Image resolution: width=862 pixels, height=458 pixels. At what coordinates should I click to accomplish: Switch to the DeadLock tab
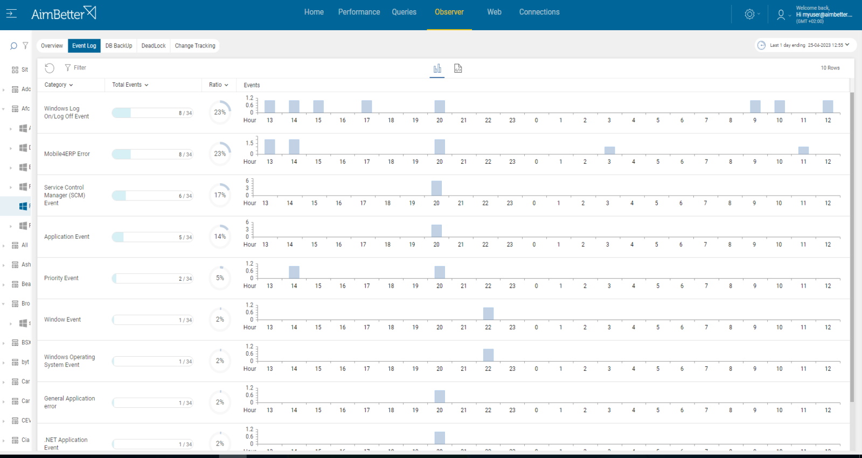tap(154, 46)
